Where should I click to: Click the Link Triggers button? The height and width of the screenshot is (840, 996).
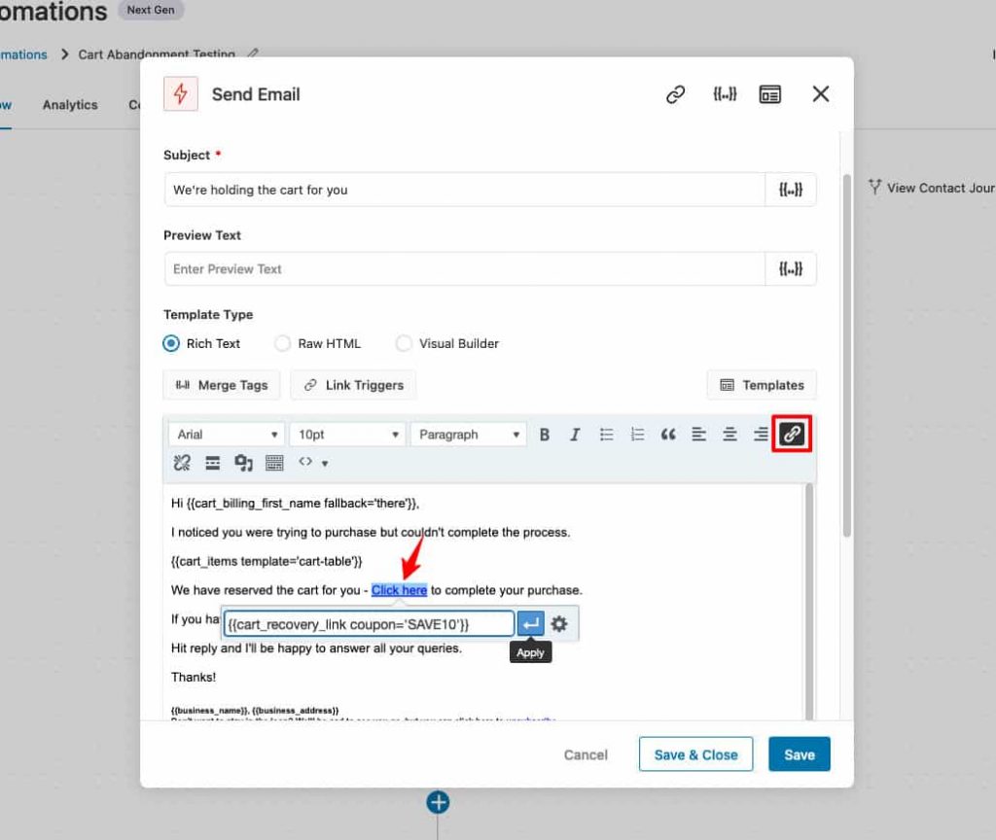[x=353, y=385]
